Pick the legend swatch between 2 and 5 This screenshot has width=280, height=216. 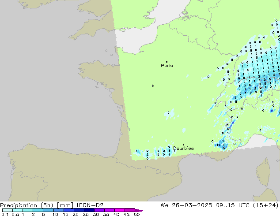click(x=38, y=210)
